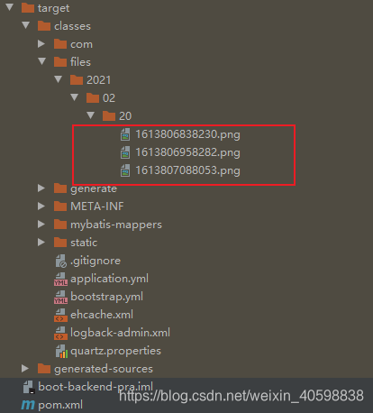Viewport: 373px width, 413px height.
Task: Select the 20 folder name
Action: (125, 116)
